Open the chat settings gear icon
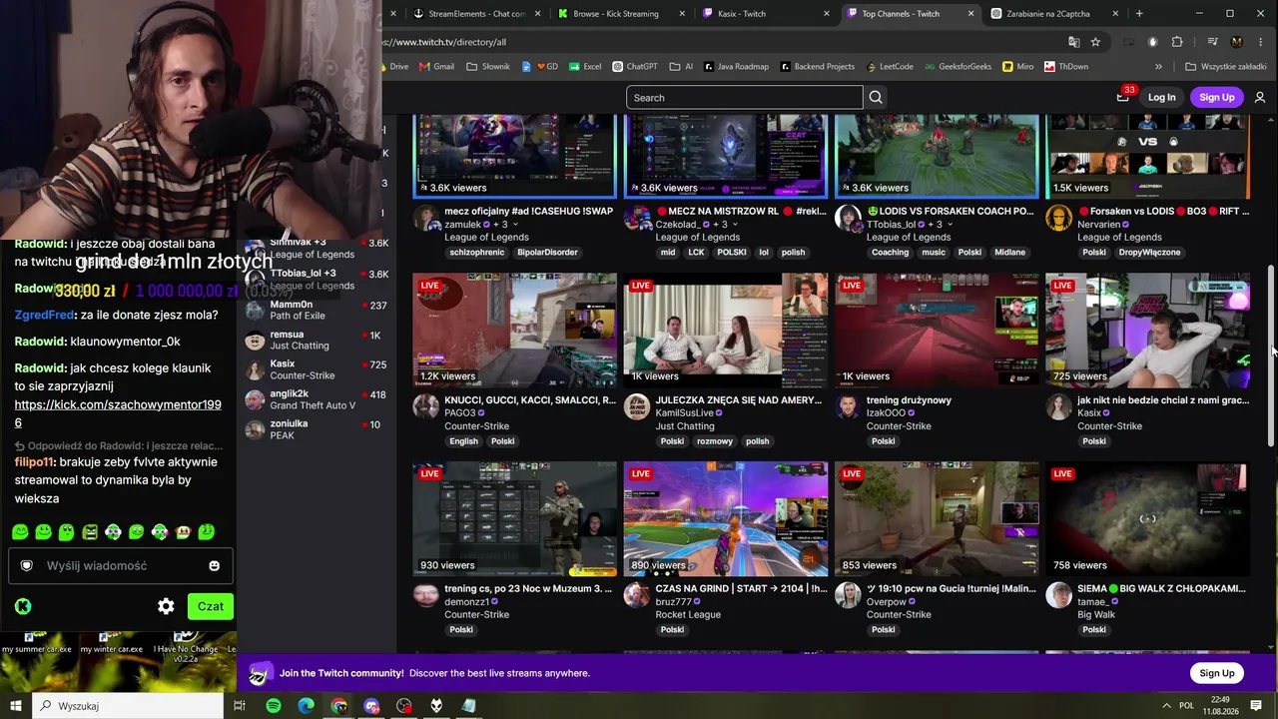 click(166, 606)
